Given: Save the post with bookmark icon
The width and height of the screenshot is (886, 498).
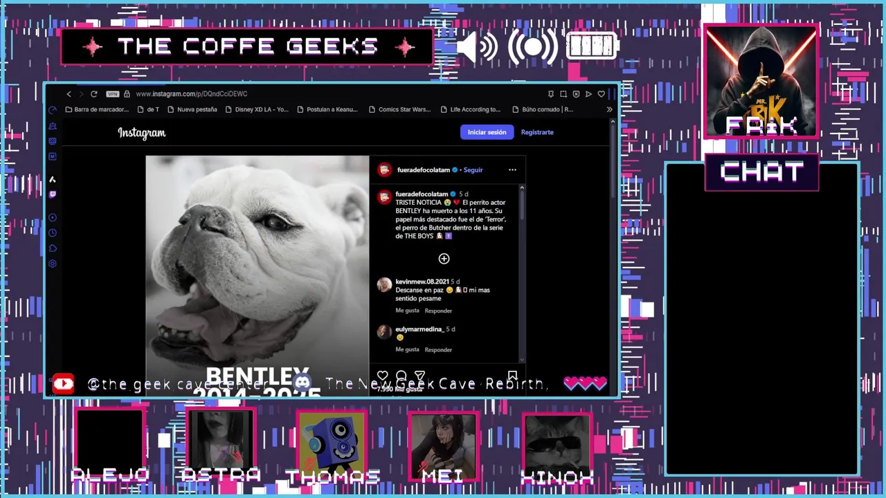Looking at the screenshot, I should point(512,376).
